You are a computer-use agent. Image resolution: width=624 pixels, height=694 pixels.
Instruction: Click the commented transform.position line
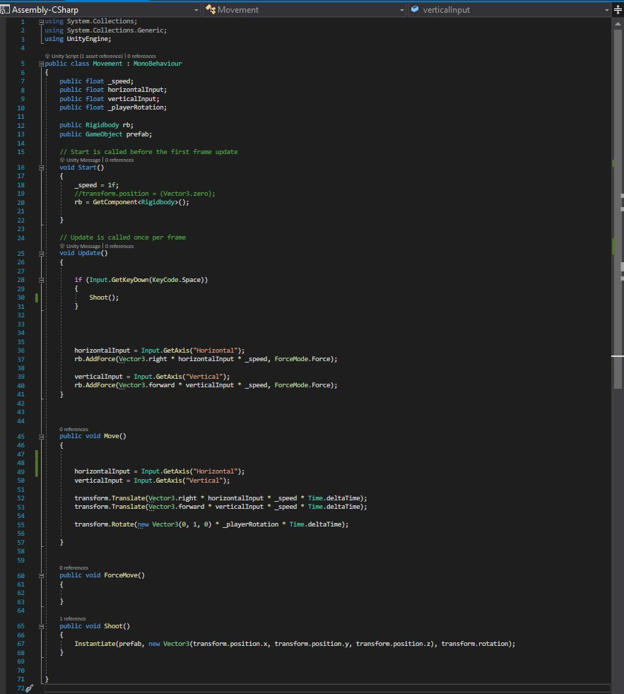tap(145, 194)
